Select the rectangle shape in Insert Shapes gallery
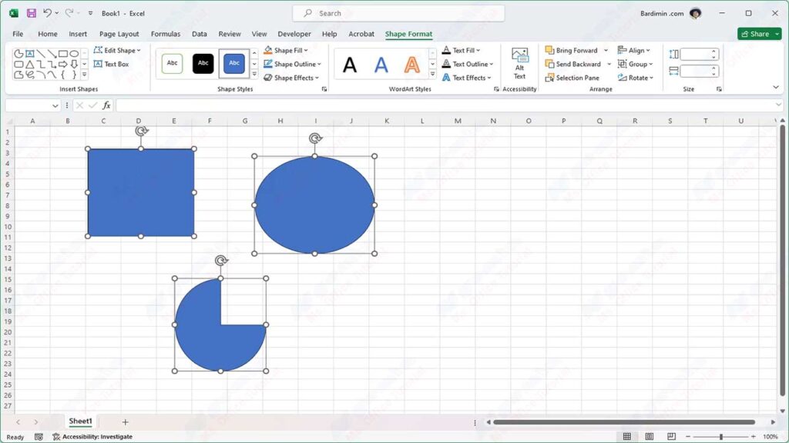Screen dimensions: 789x443 pyautogui.click(x=62, y=54)
